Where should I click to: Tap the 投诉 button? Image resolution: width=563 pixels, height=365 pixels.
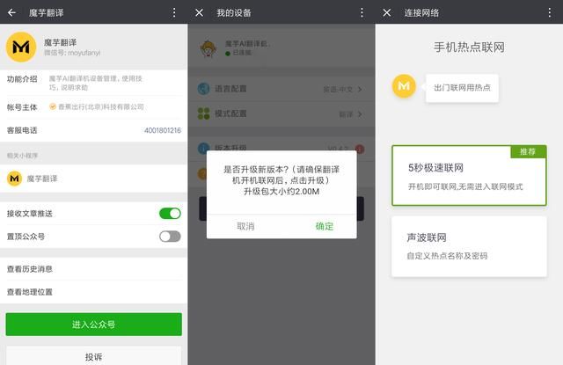[x=94, y=356]
